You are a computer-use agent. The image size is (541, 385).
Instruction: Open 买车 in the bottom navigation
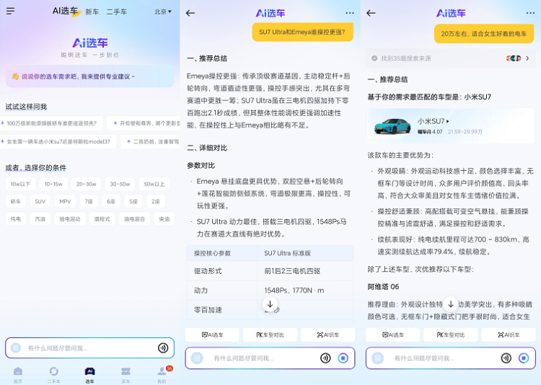[126, 375]
